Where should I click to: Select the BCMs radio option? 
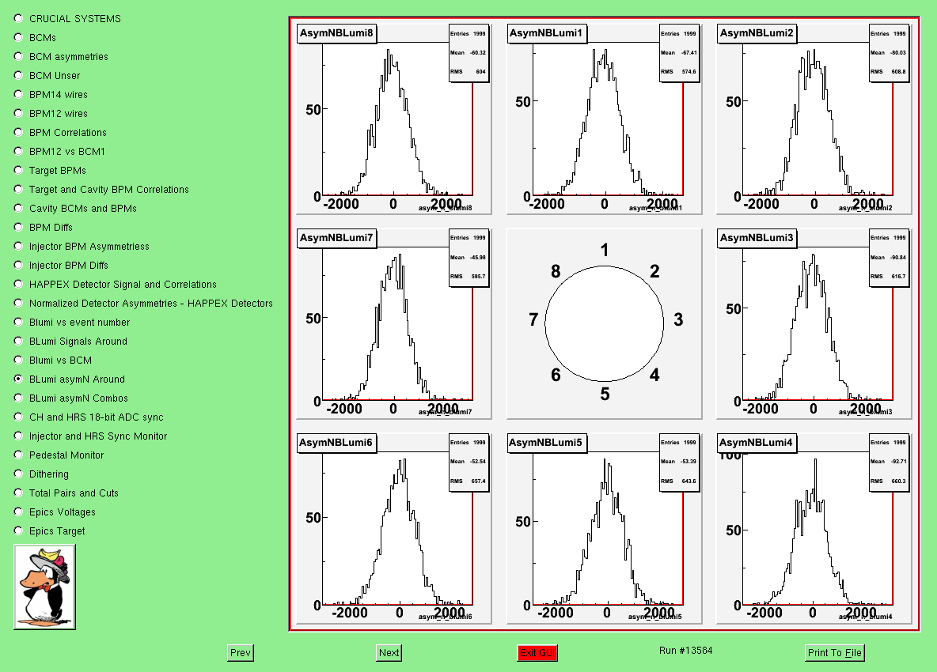click(x=18, y=38)
